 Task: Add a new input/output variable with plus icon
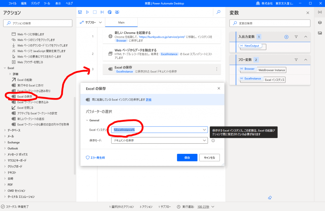pos(286,37)
